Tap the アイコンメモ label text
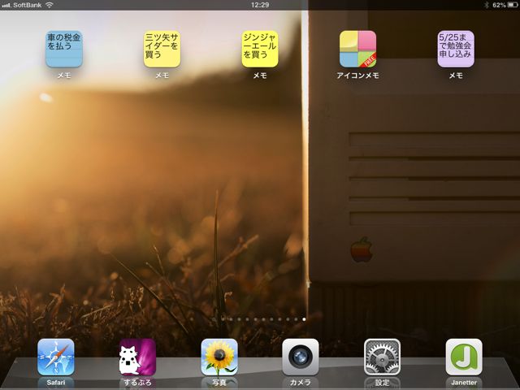The image size is (520, 390). click(x=357, y=76)
